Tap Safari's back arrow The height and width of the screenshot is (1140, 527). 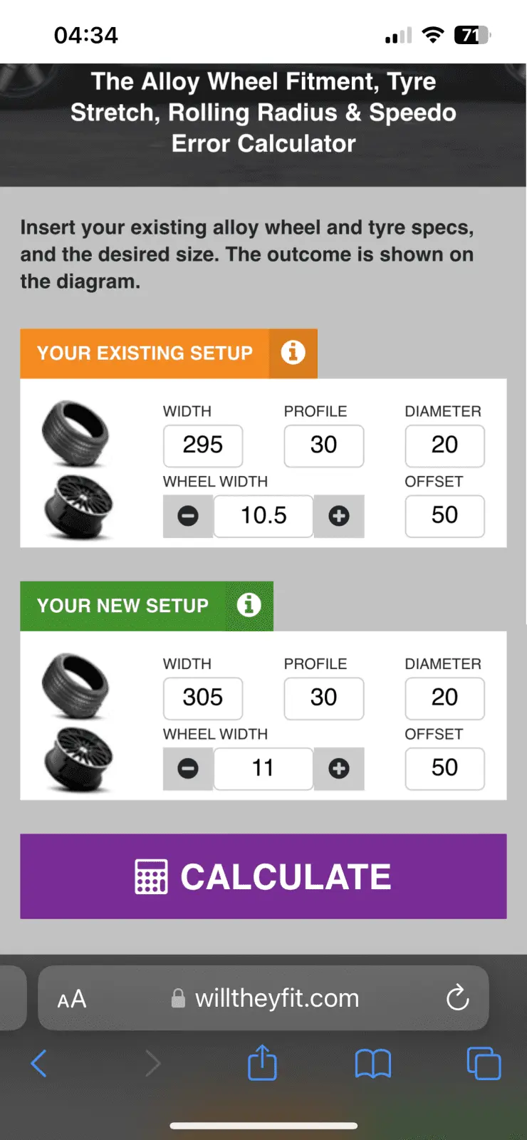click(39, 1064)
